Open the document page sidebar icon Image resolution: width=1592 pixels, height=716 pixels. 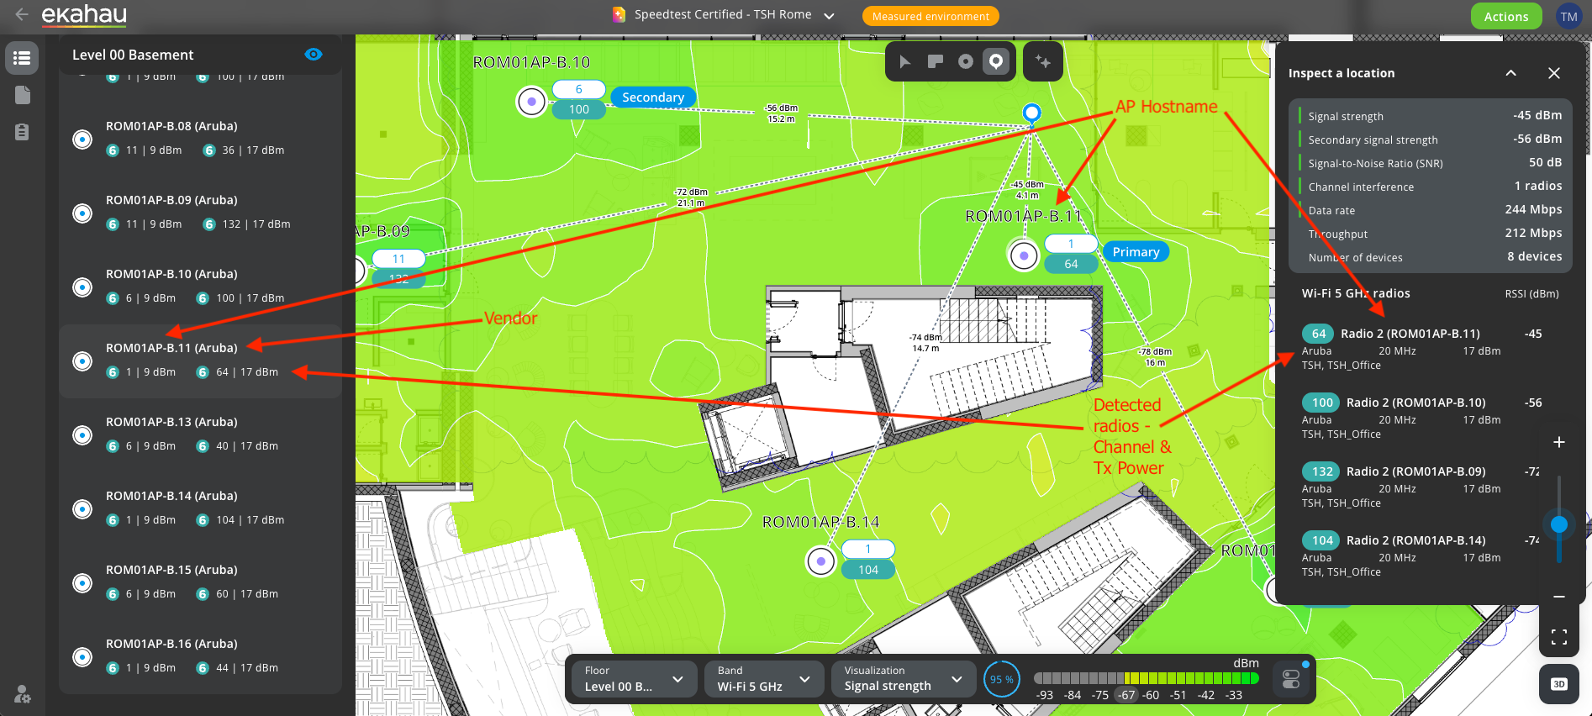coord(22,95)
